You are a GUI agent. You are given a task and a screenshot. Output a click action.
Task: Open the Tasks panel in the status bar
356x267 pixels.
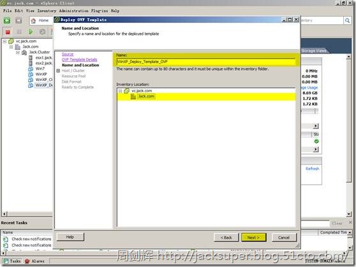pyautogui.click(x=12, y=261)
